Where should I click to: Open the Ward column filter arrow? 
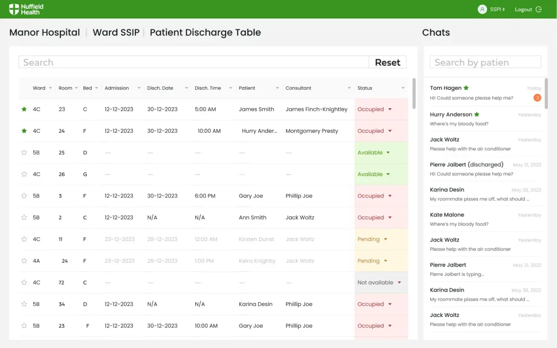pyautogui.click(x=51, y=88)
